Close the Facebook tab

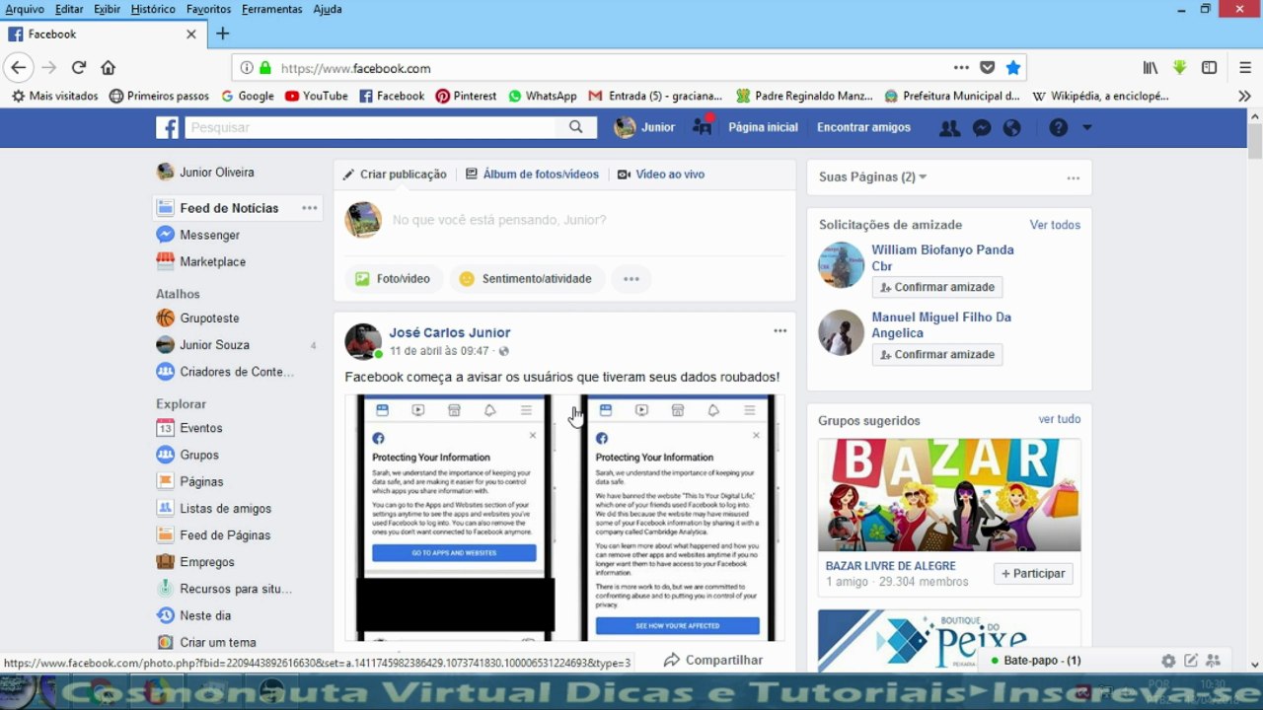pos(191,34)
